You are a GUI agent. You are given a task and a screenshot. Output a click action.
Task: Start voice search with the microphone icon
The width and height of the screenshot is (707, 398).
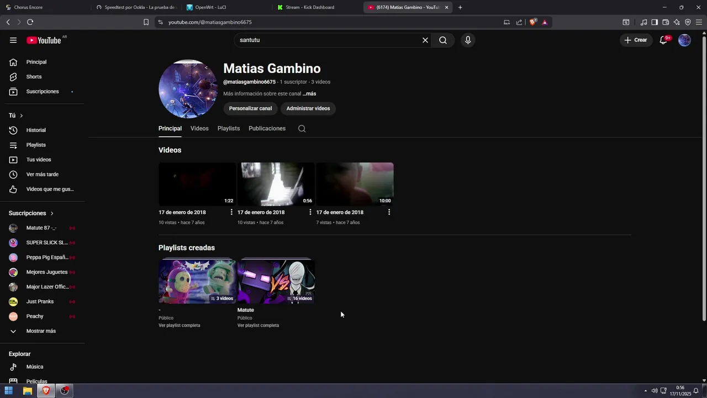(468, 40)
